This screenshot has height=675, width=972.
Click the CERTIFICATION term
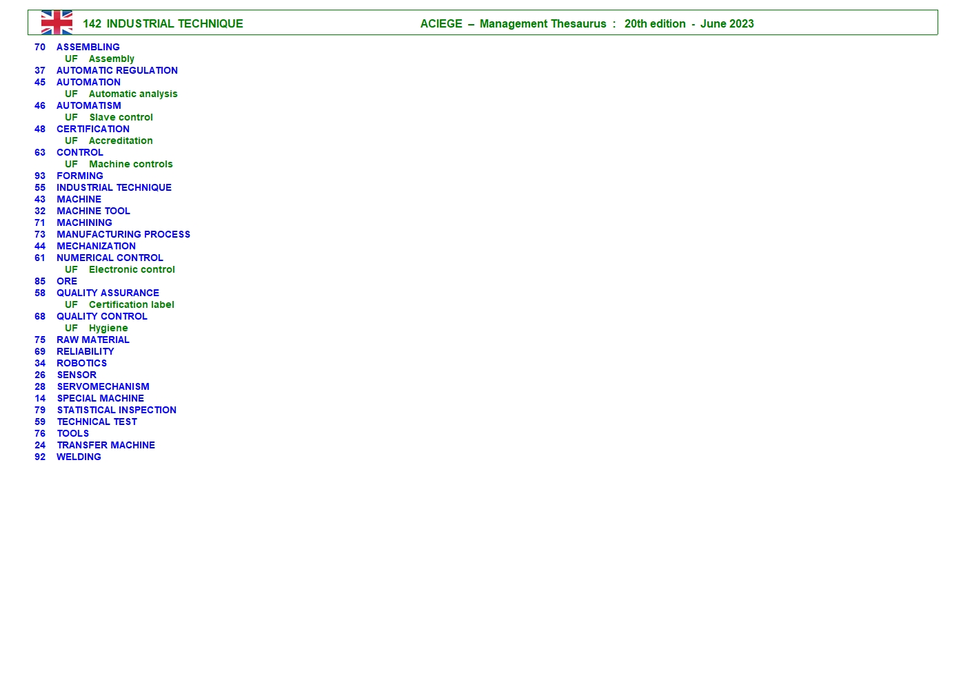tap(92, 129)
